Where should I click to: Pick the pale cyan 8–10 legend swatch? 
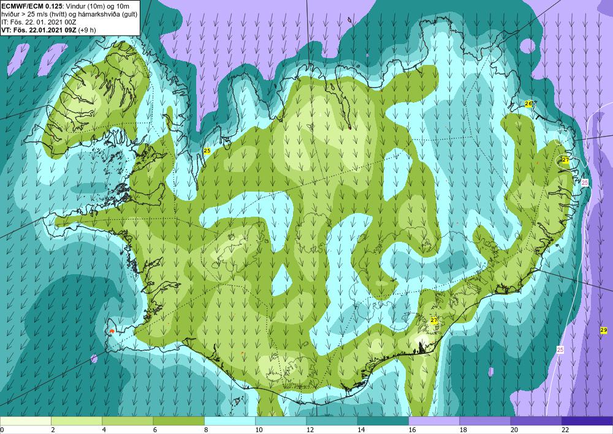pos(230,421)
